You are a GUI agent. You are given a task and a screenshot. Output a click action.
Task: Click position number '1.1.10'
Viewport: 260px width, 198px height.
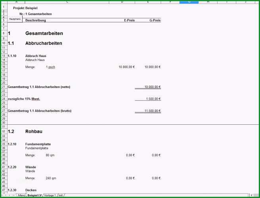pyautogui.click(x=12, y=56)
